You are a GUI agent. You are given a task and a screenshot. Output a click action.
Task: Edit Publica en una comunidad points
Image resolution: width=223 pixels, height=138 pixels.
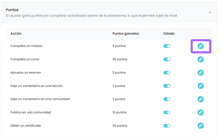(x=201, y=112)
